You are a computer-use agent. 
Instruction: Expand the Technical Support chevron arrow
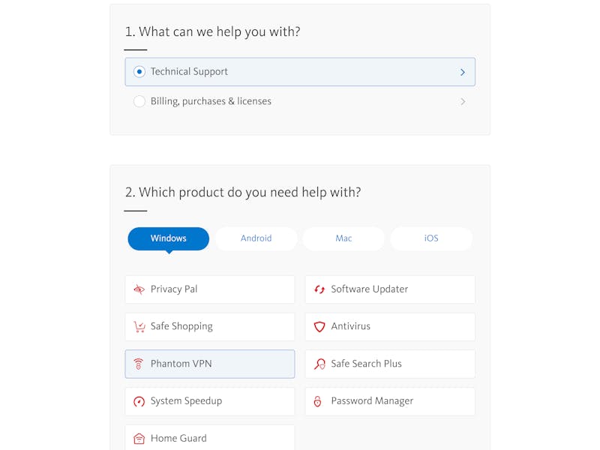coord(463,72)
